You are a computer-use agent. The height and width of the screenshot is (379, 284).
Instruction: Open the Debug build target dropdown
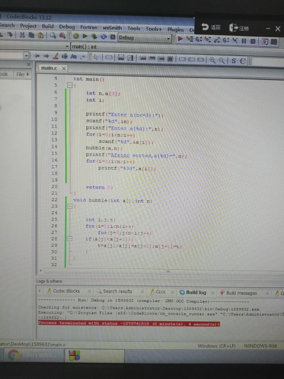coord(145,38)
